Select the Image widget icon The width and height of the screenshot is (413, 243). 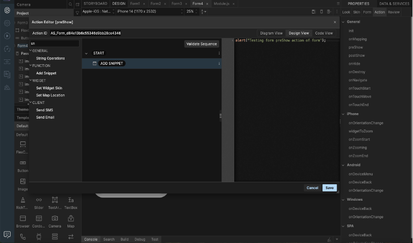point(23,181)
